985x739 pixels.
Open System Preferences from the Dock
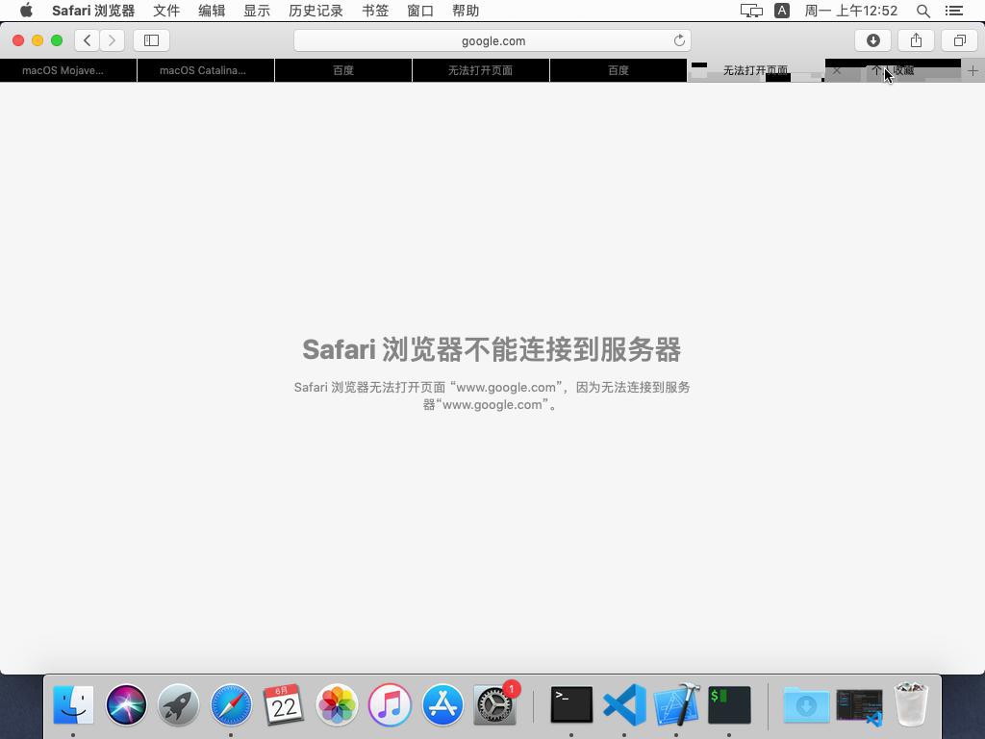(495, 704)
